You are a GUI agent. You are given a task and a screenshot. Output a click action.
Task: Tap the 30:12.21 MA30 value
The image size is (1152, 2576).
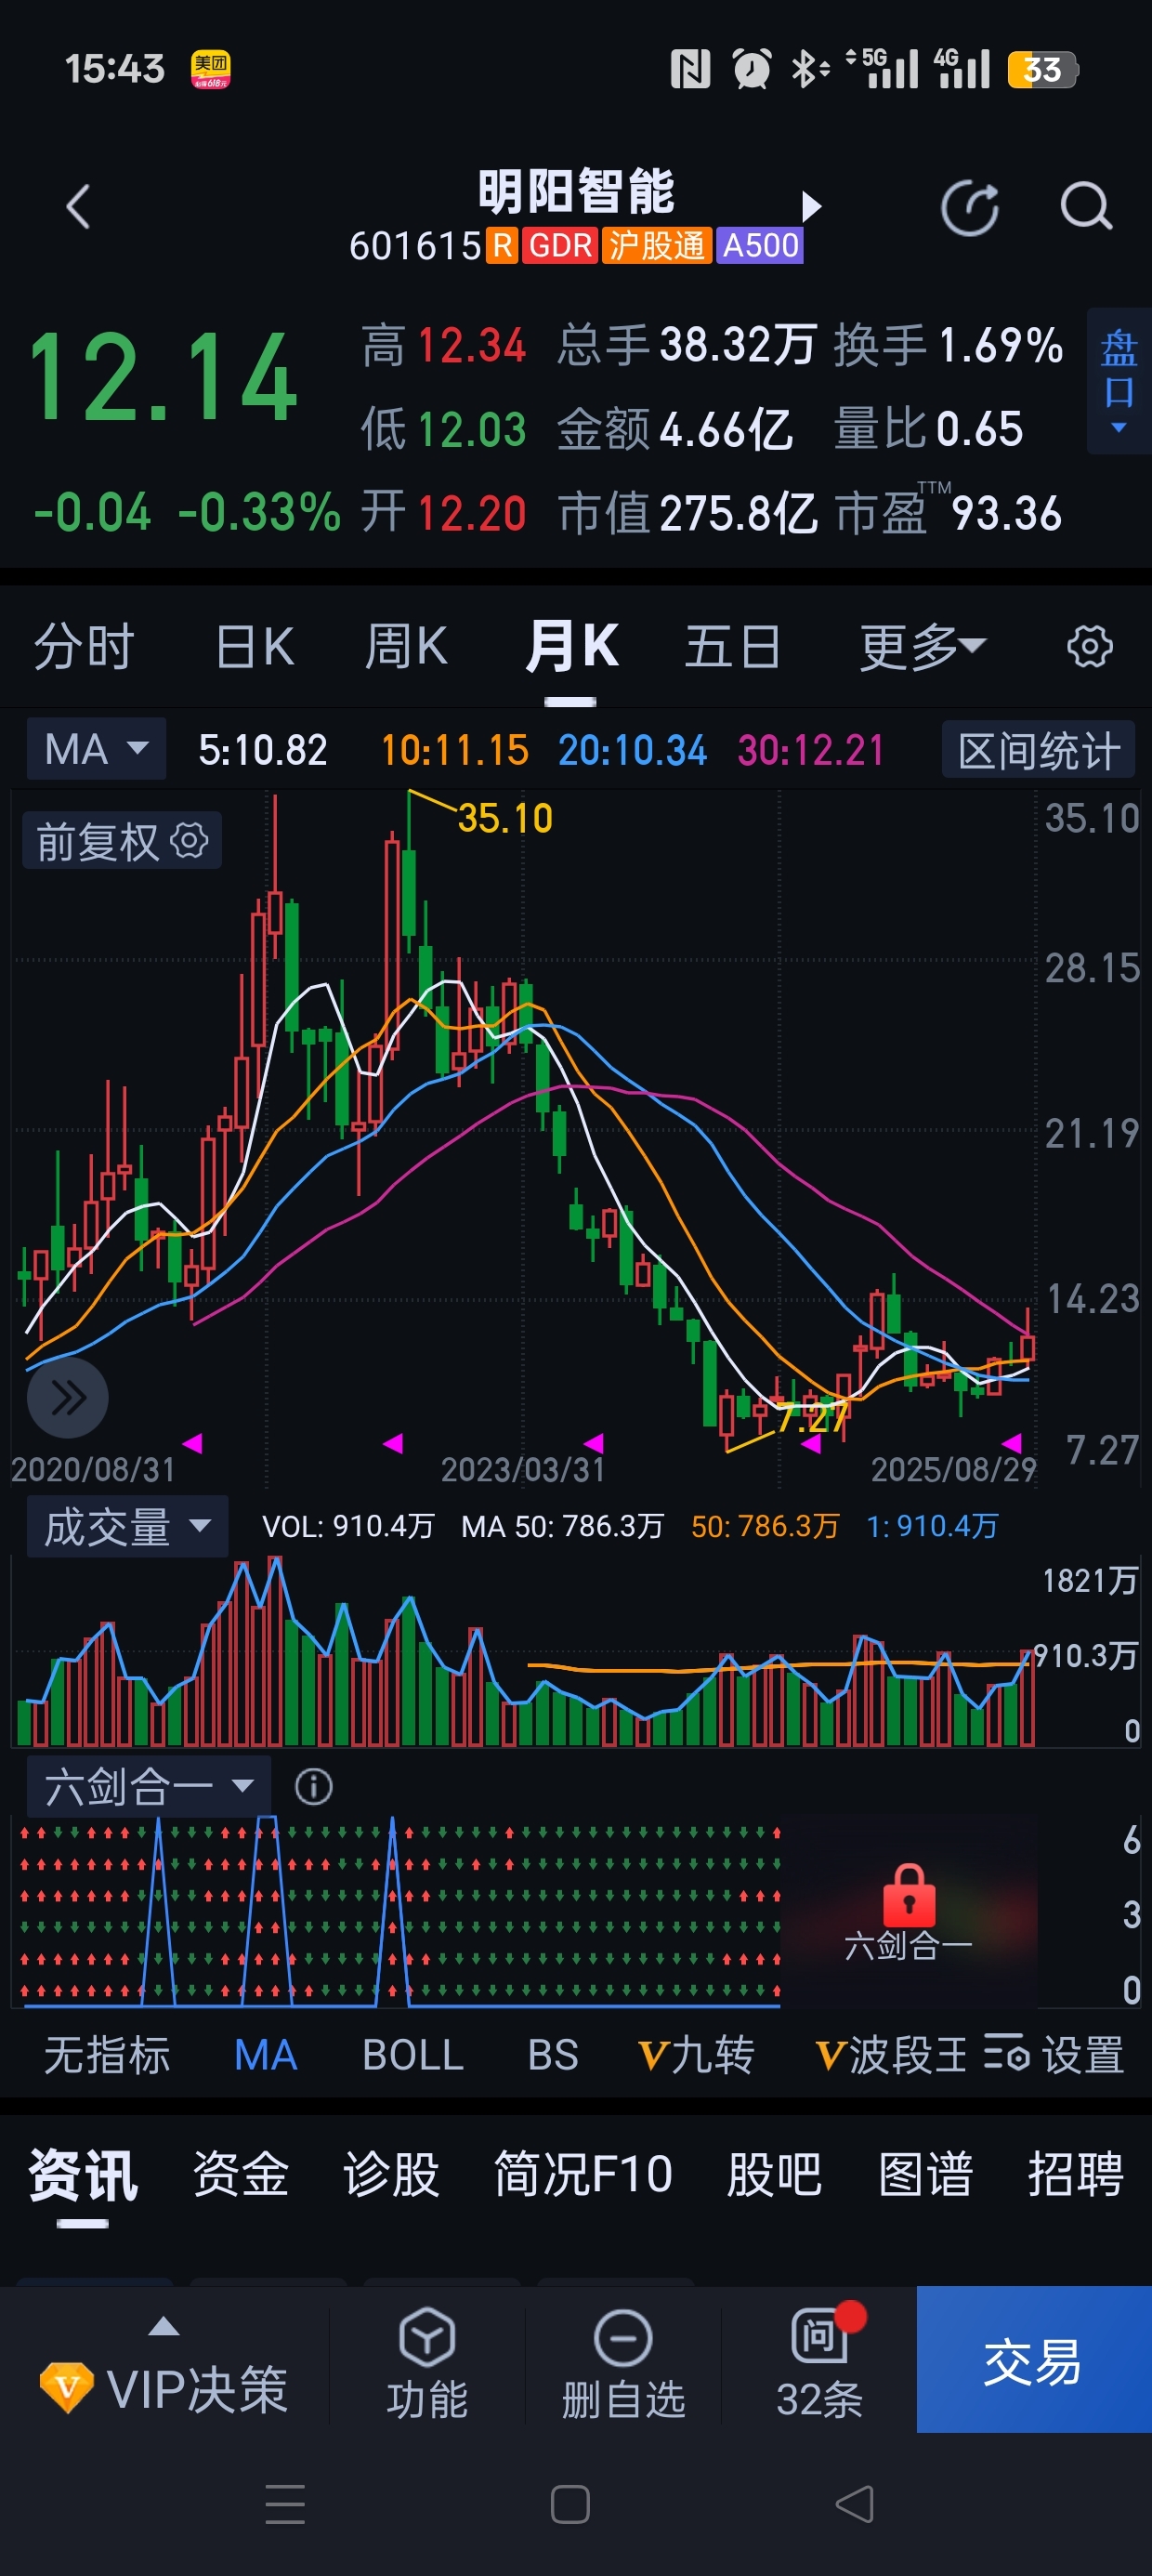[811, 750]
